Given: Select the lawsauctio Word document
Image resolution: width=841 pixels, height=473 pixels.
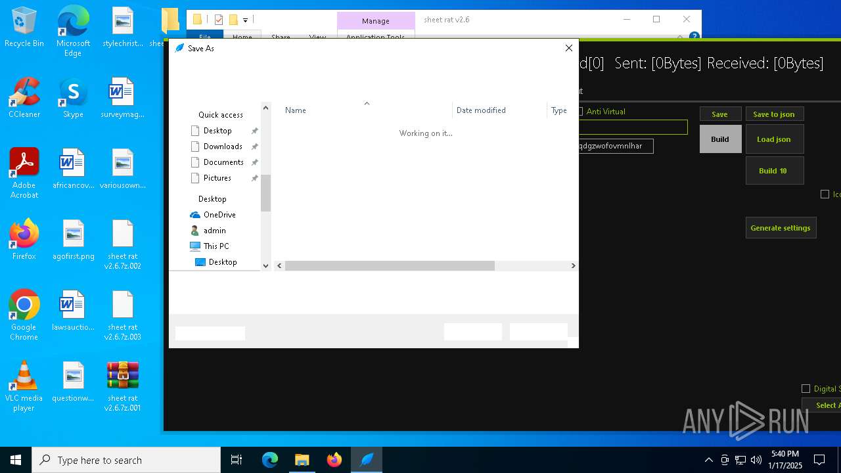Looking at the screenshot, I should click(x=73, y=311).
